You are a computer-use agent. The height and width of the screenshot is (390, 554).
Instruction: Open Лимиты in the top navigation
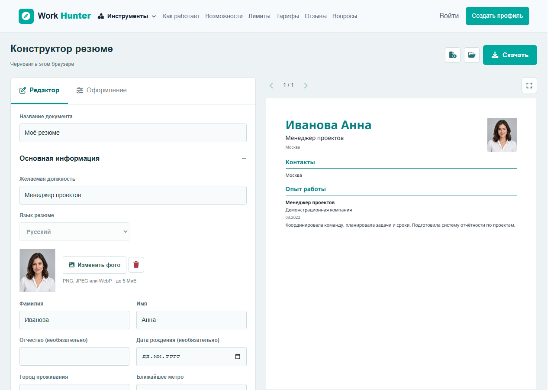pos(259,16)
